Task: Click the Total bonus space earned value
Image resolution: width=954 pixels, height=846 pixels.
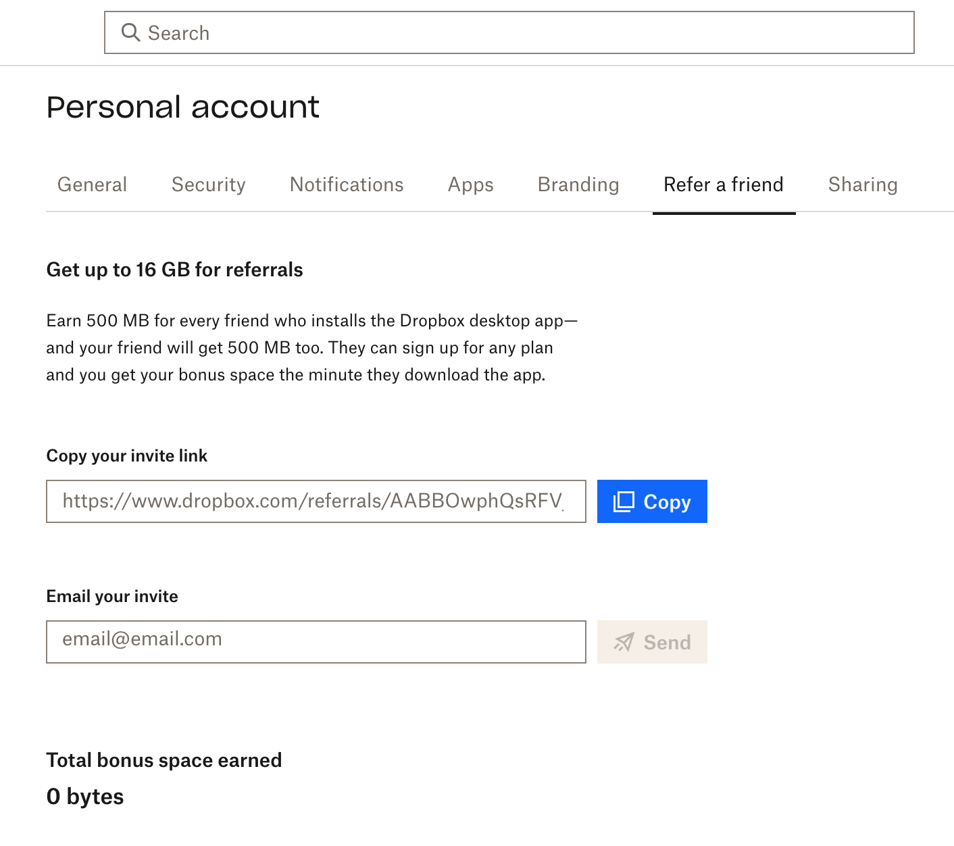Action: pos(85,796)
